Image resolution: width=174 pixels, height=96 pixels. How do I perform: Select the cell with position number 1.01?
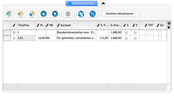[26, 38]
